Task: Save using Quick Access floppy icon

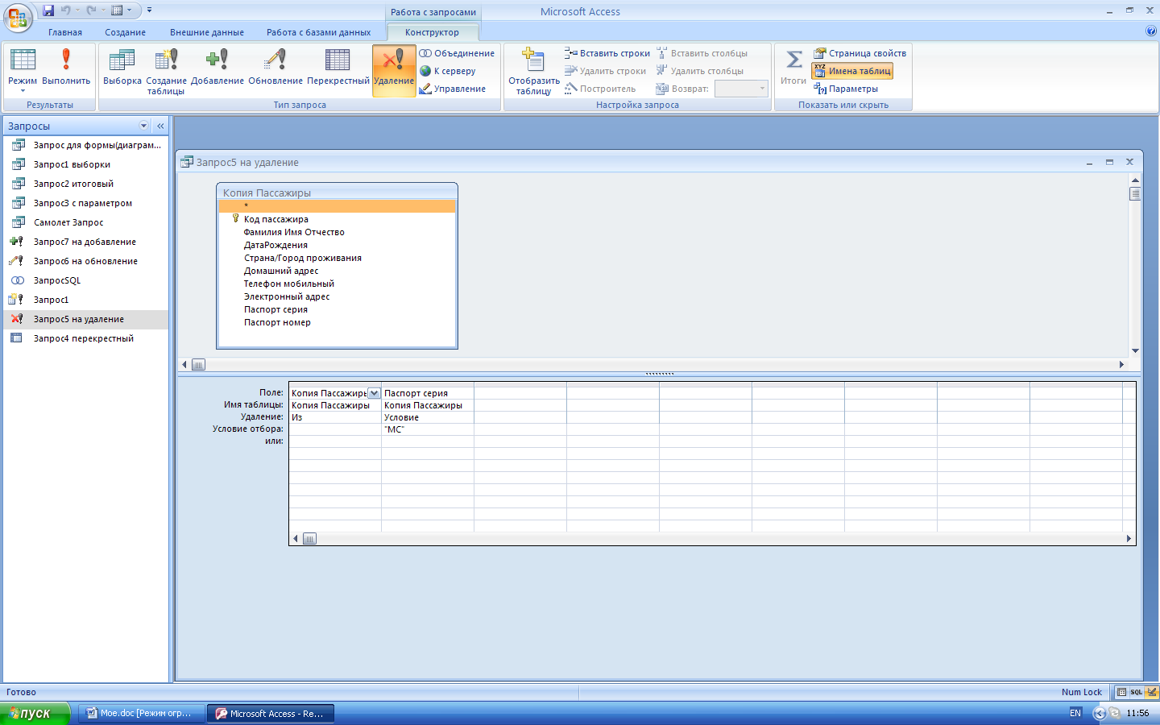Action: (48, 10)
